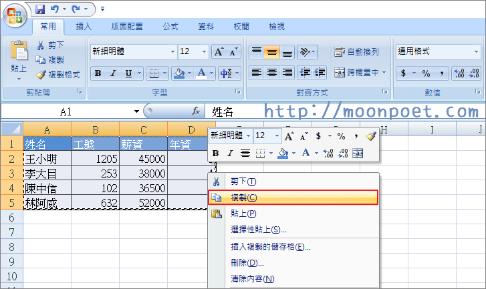Save the workbook from quick access toolbar

[40, 9]
